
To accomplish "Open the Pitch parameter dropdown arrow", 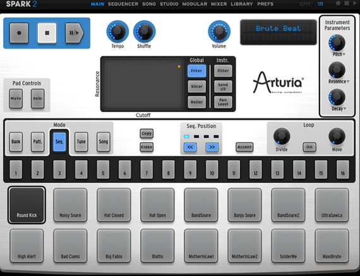I will pyautogui.click(x=344, y=54).
